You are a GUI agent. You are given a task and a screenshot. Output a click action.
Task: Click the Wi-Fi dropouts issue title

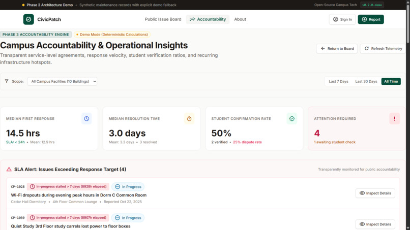tap(79, 195)
